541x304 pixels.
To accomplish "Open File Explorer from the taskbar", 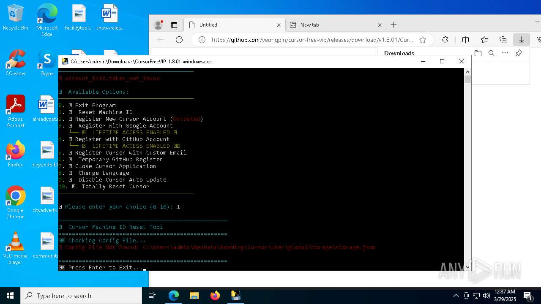I will point(194,296).
